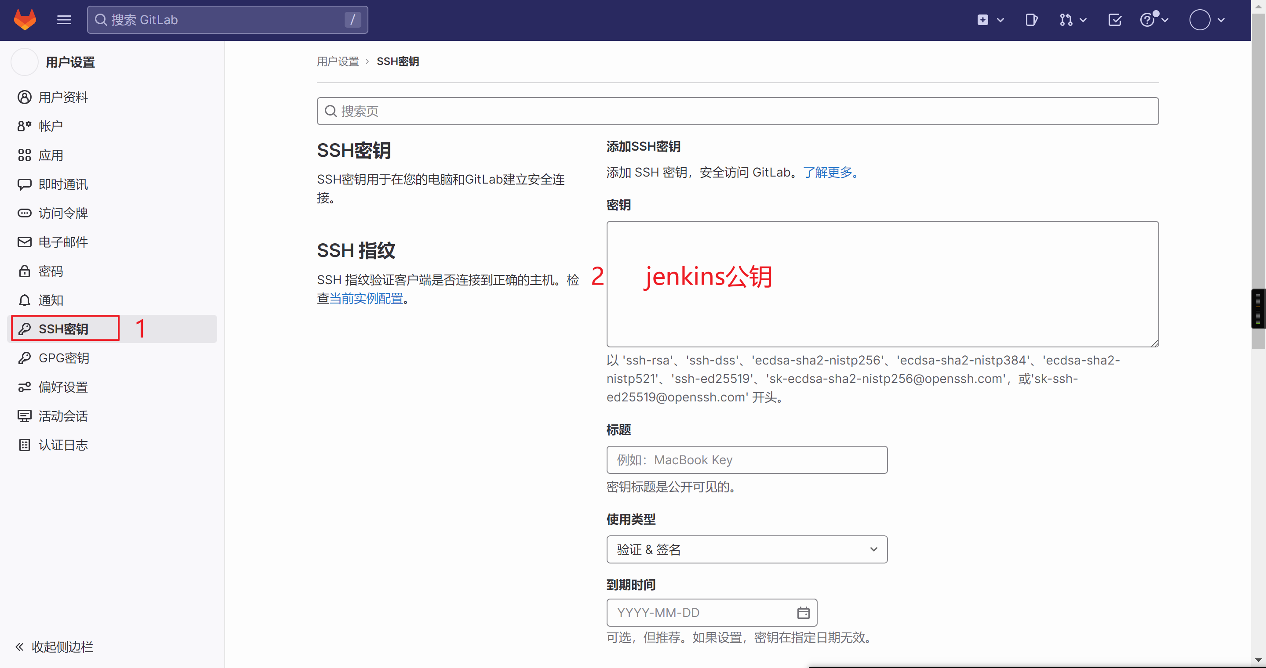Go to 访问令牌 in sidebar

63,213
